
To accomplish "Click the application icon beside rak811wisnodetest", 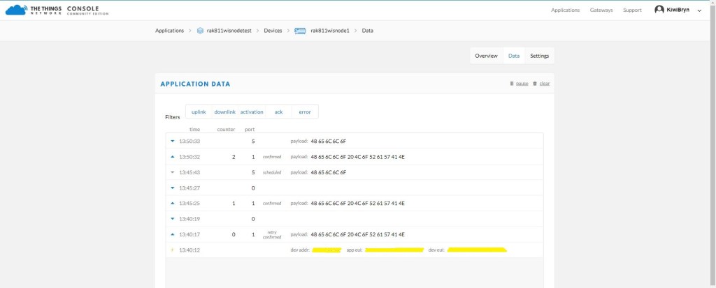I will [200, 31].
